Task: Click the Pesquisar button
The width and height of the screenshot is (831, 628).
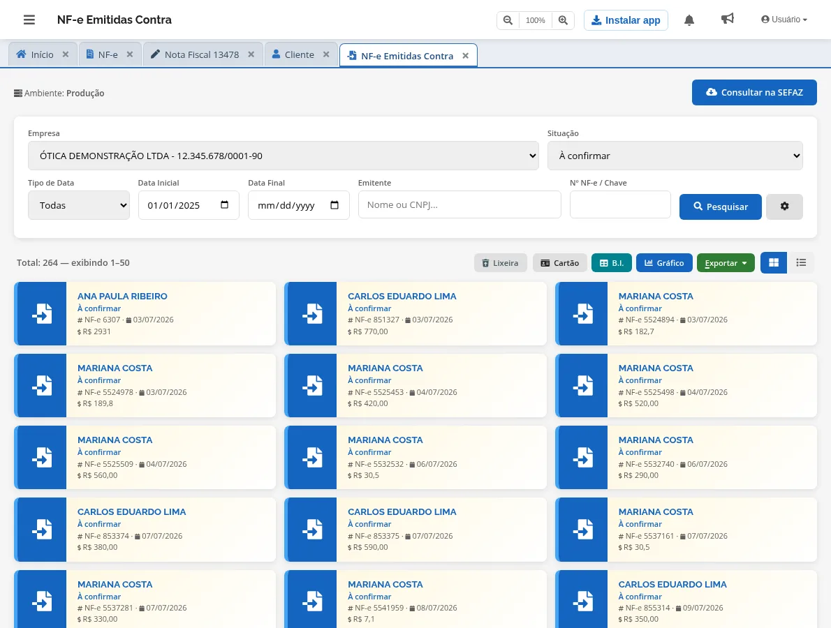Action: point(721,207)
